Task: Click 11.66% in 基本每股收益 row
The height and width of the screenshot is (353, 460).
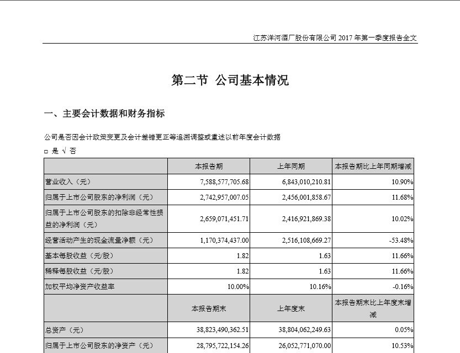Action: tap(403, 256)
